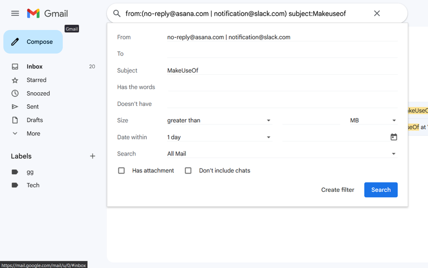The height and width of the screenshot is (268, 428).
Task: Open the Starred folder
Action: (36, 80)
